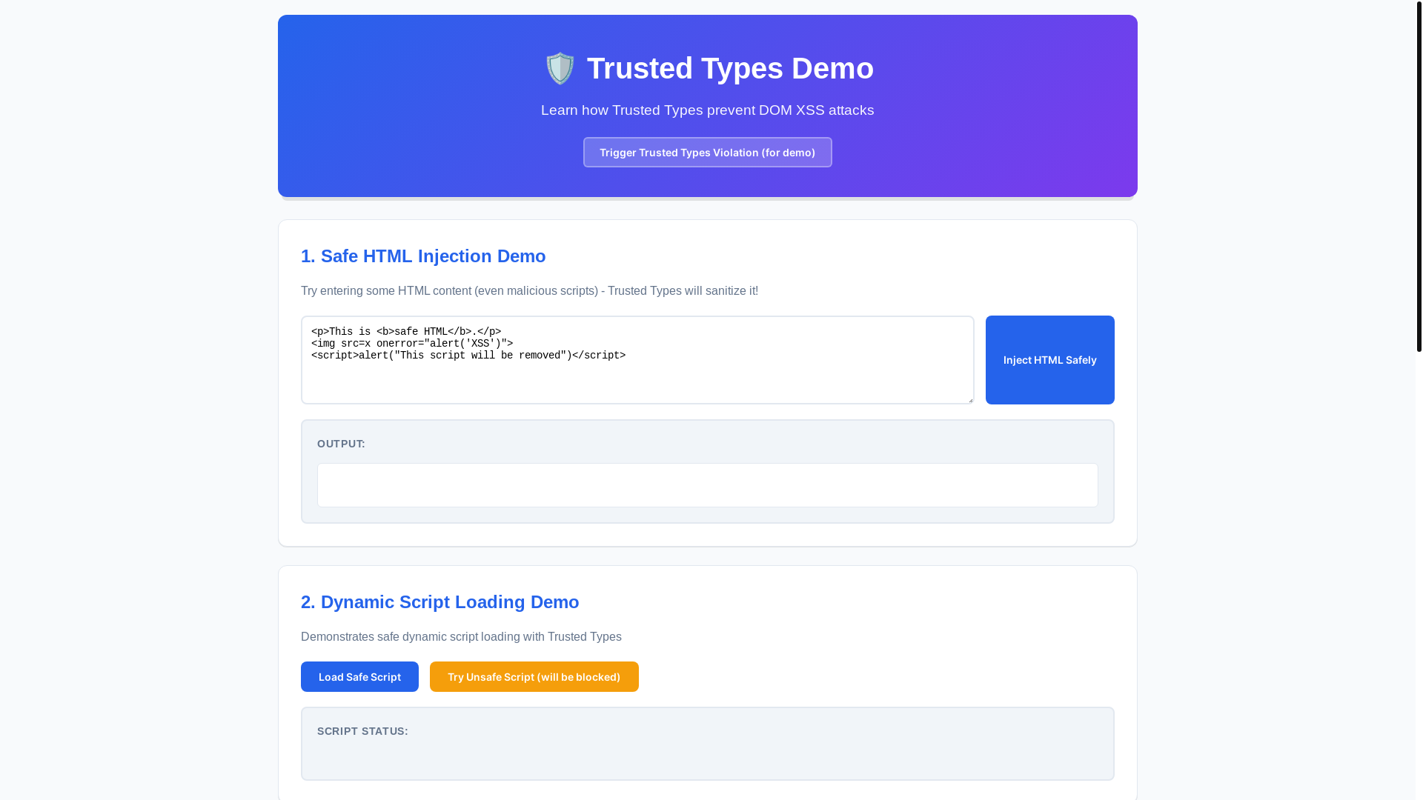Click the Trusted Types Demo title

[x=730, y=68]
